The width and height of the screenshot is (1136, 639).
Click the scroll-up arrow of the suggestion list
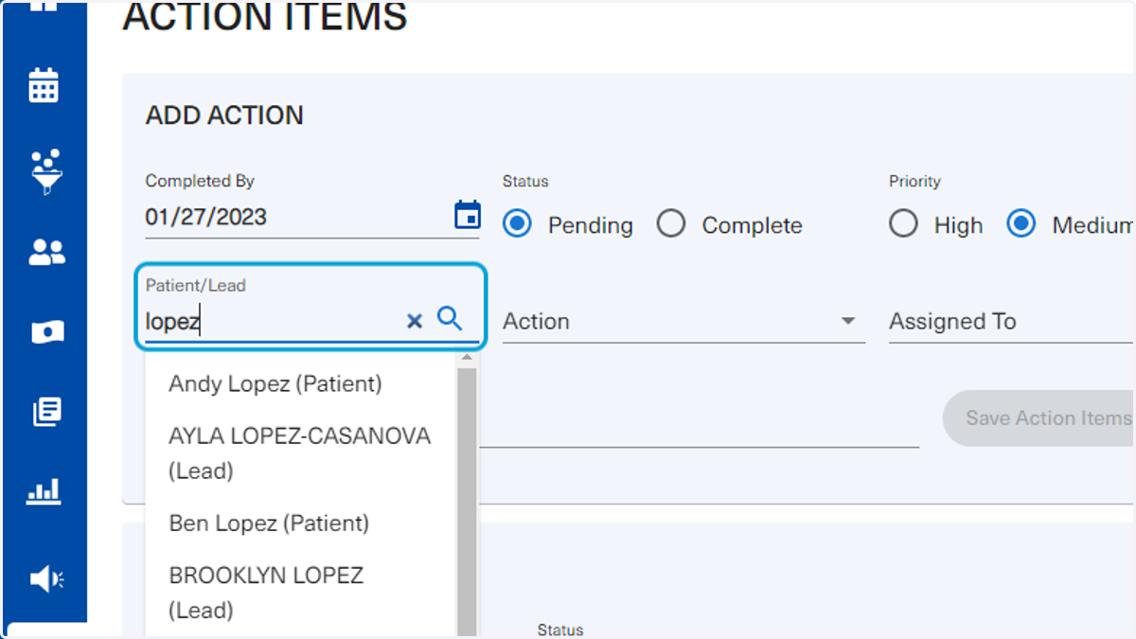pos(466,358)
